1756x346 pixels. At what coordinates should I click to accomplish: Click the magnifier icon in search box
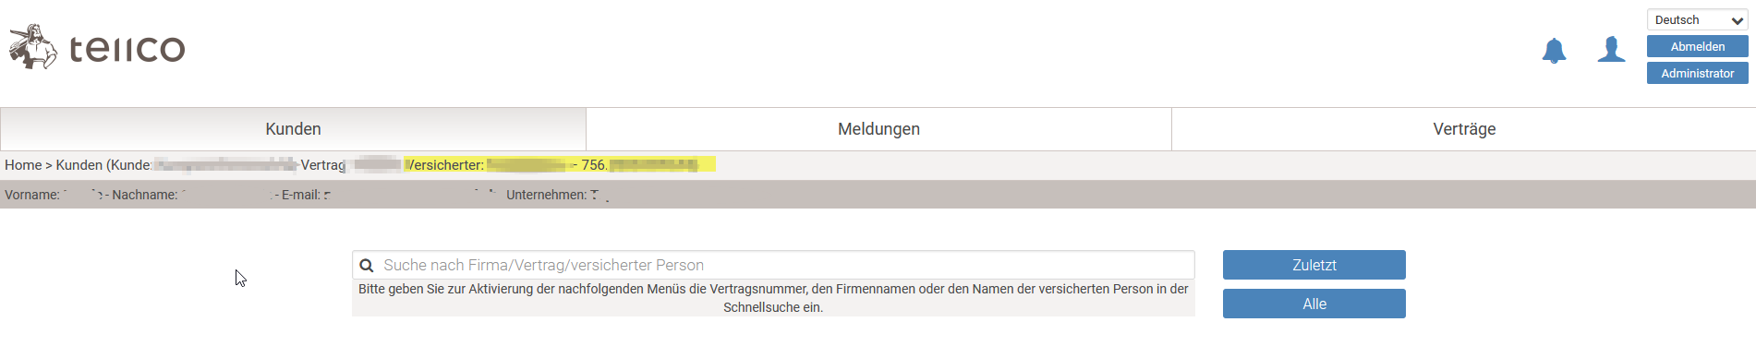pos(367,266)
